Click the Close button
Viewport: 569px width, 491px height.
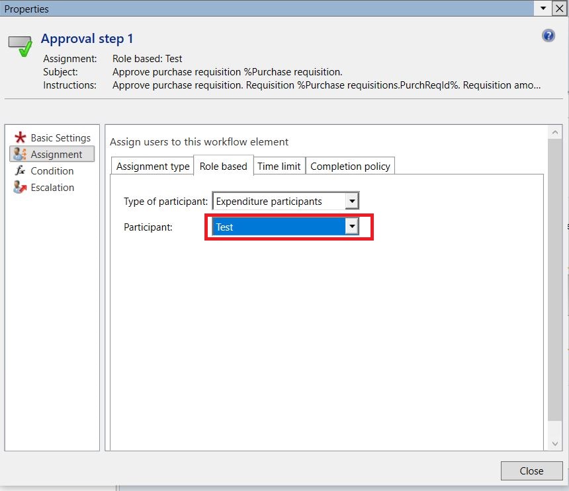pos(531,471)
